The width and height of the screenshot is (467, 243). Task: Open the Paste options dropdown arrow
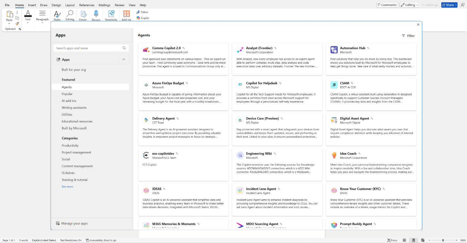[x=9, y=23]
